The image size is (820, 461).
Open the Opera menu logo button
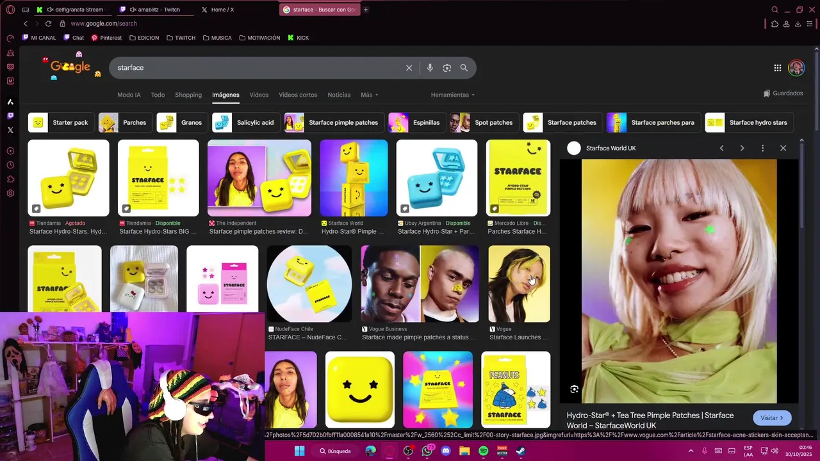10,10
